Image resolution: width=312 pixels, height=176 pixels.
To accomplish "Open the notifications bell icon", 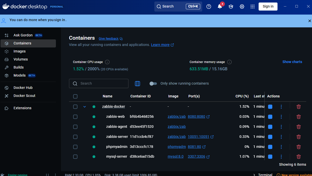I will [220, 7].
